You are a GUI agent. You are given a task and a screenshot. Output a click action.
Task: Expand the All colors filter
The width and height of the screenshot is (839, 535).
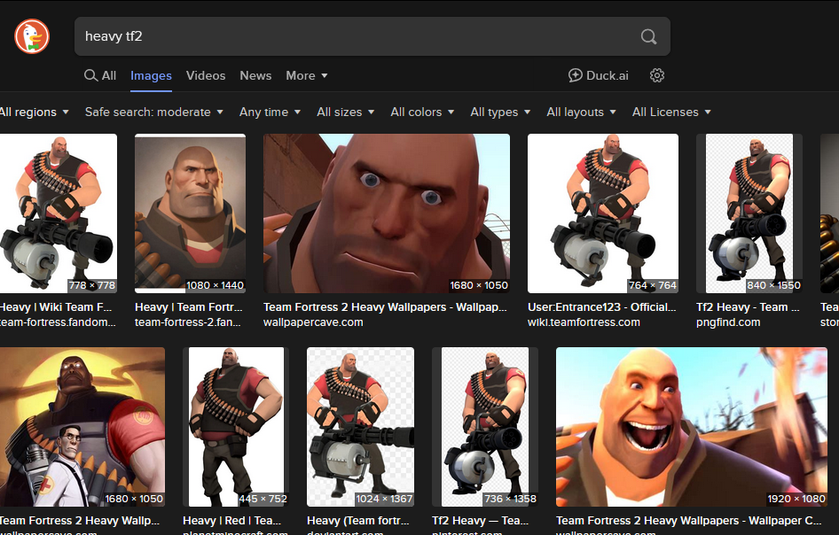click(x=422, y=112)
